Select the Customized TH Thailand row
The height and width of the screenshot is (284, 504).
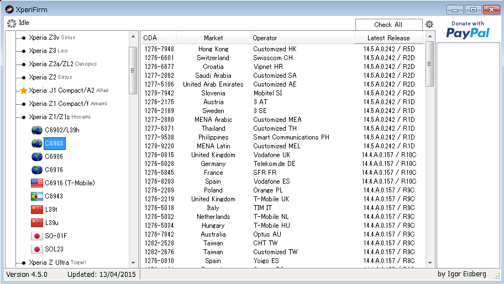click(x=283, y=128)
